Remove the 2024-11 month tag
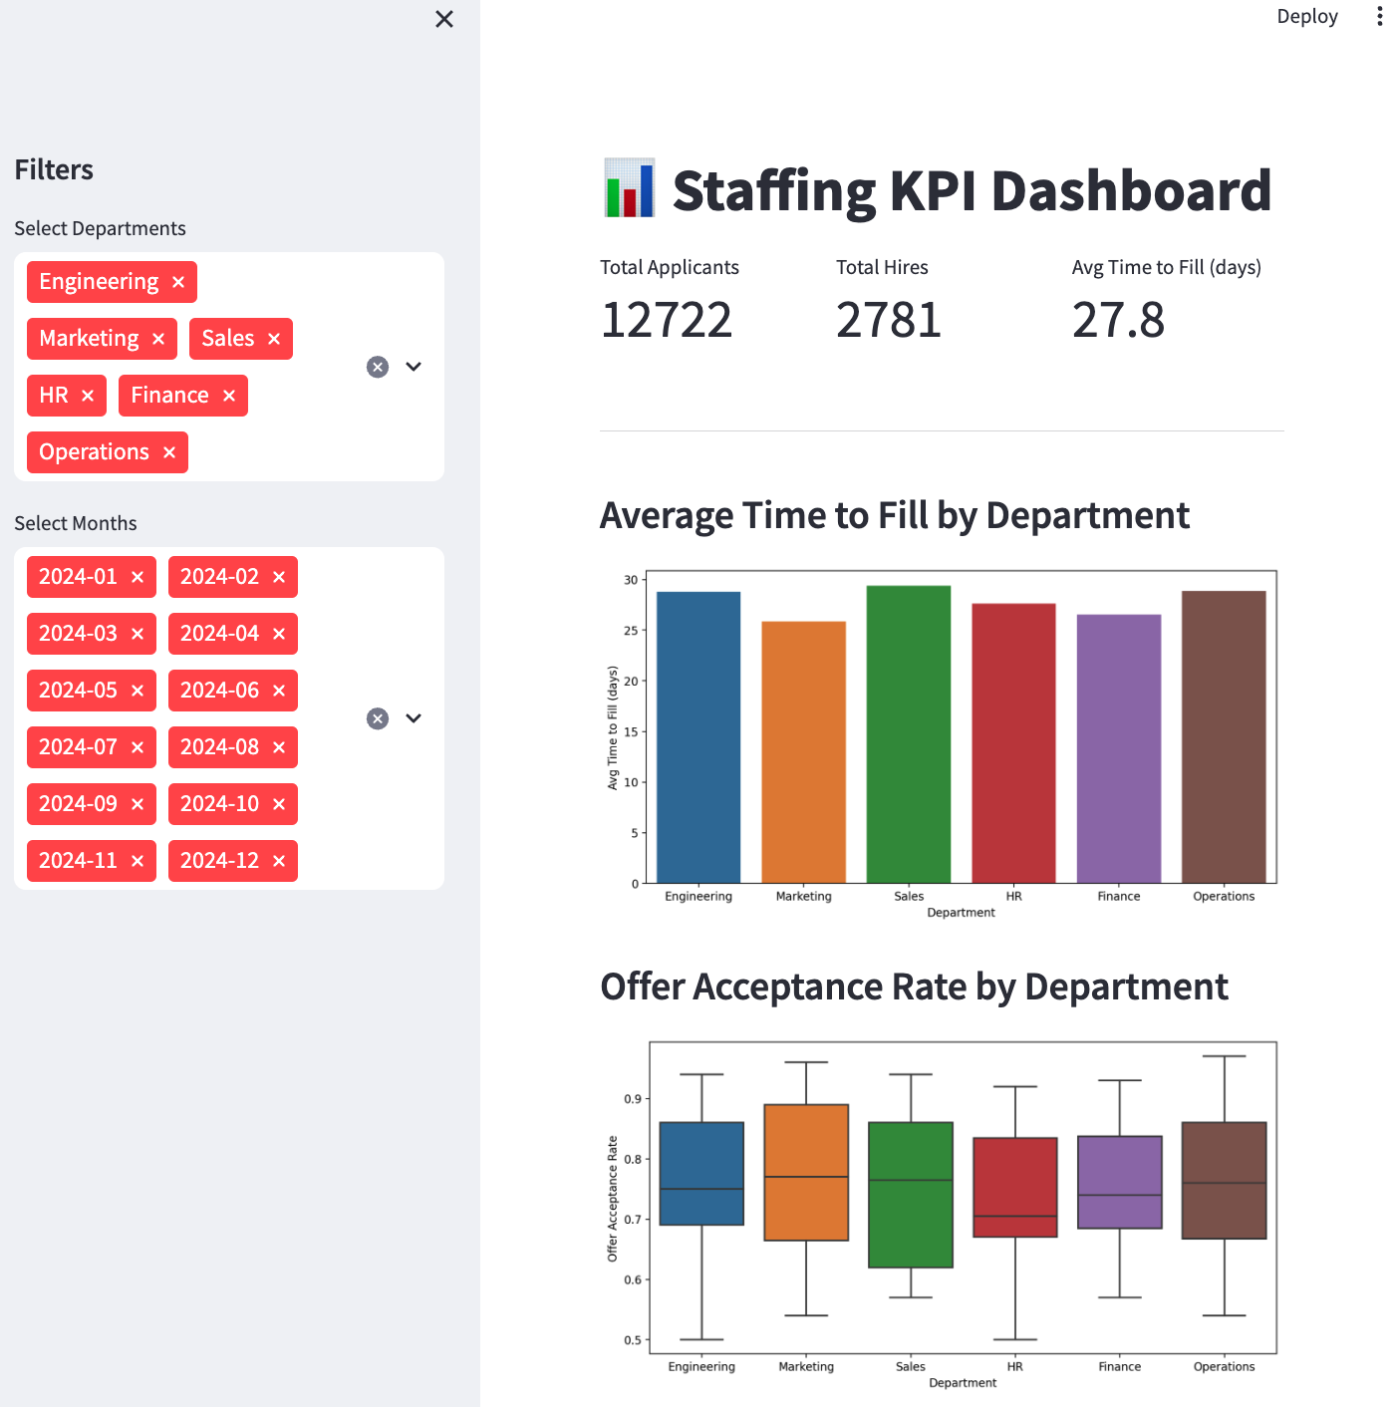 click(x=138, y=861)
